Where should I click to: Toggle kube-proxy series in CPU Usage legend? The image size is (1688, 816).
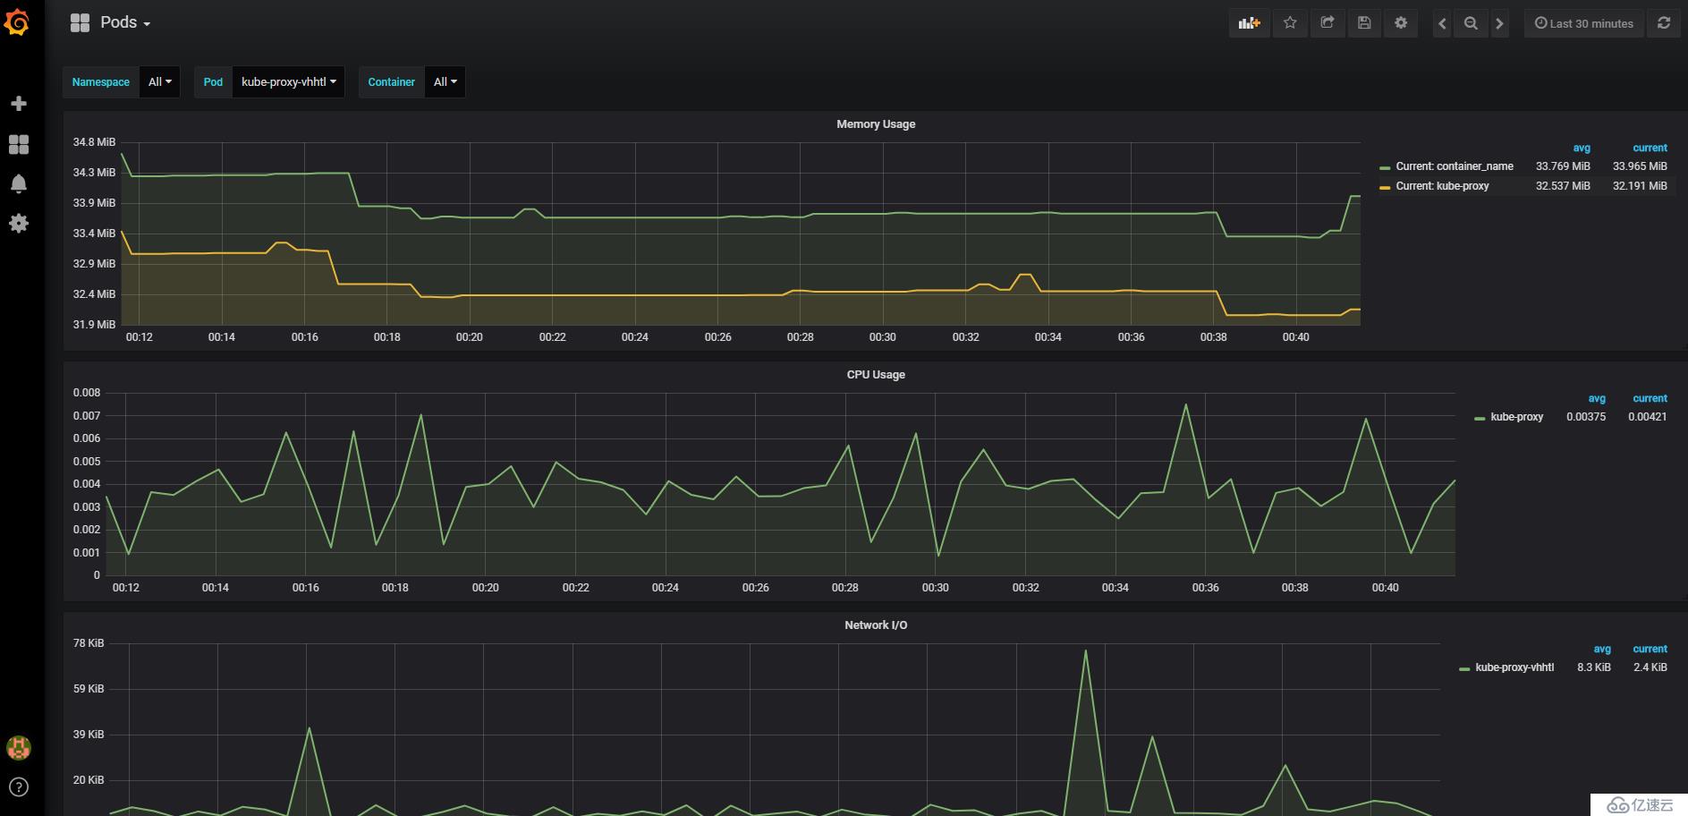(1516, 417)
